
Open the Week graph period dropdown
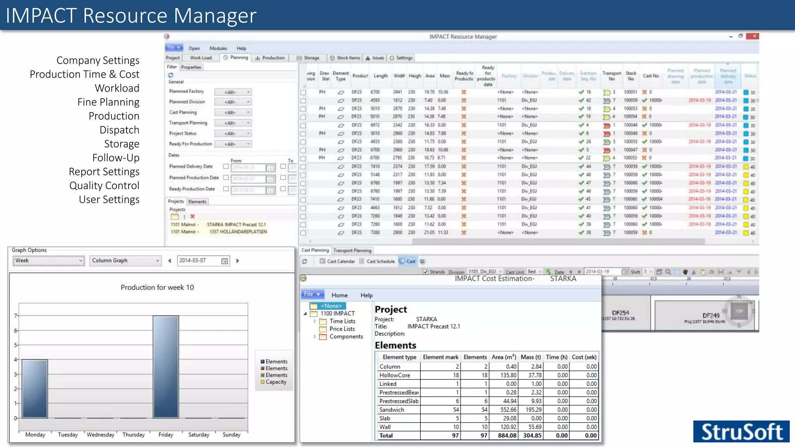tap(49, 261)
